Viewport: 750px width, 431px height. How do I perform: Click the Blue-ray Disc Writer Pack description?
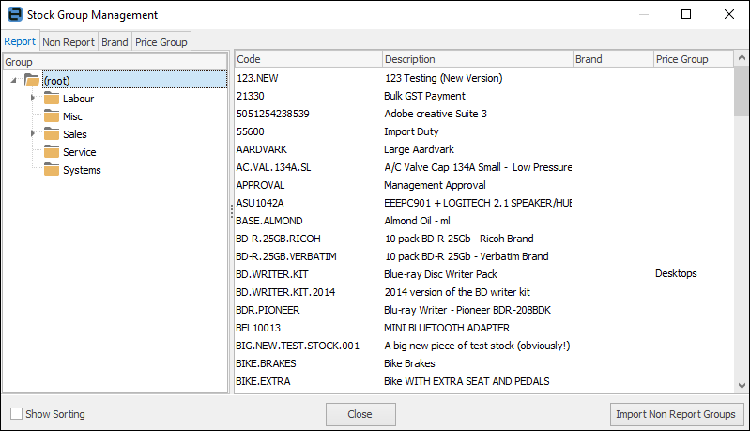(440, 274)
